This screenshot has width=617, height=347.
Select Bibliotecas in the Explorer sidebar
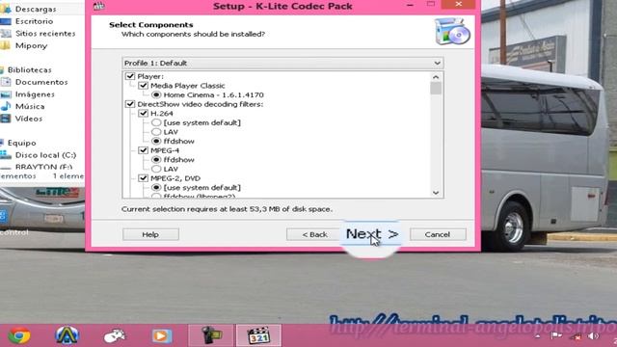pos(30,69)
